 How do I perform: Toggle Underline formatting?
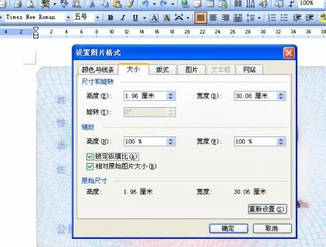point(136,18)
